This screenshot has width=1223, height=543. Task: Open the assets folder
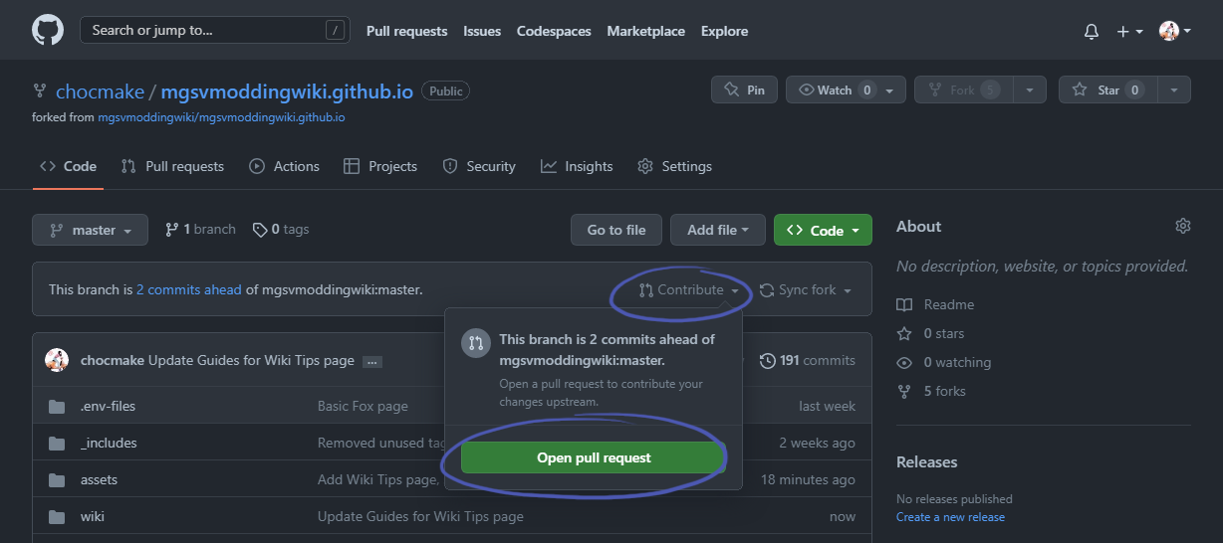99,479
